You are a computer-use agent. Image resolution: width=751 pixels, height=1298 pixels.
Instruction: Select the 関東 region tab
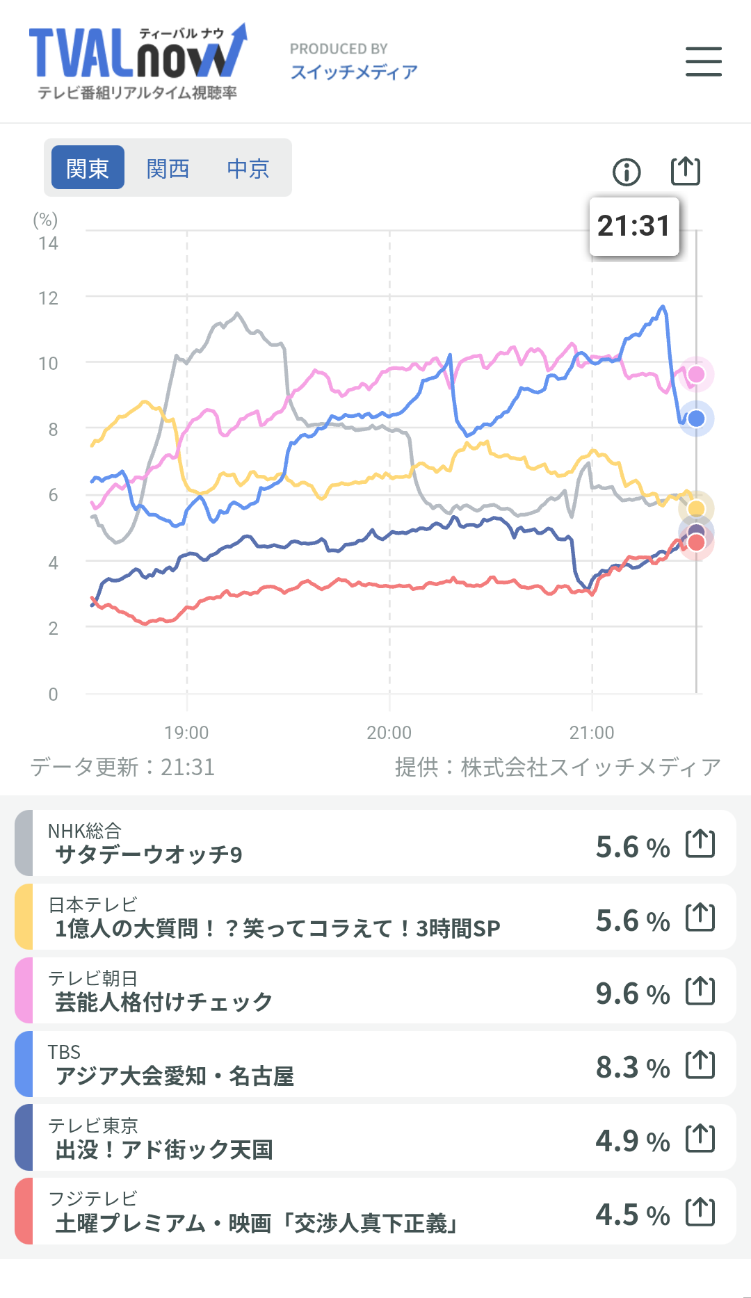tap(88, 168)
